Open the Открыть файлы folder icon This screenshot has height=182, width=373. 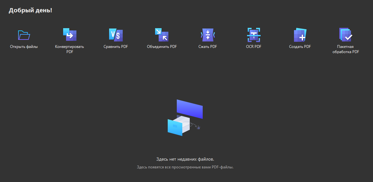point(24,35)
